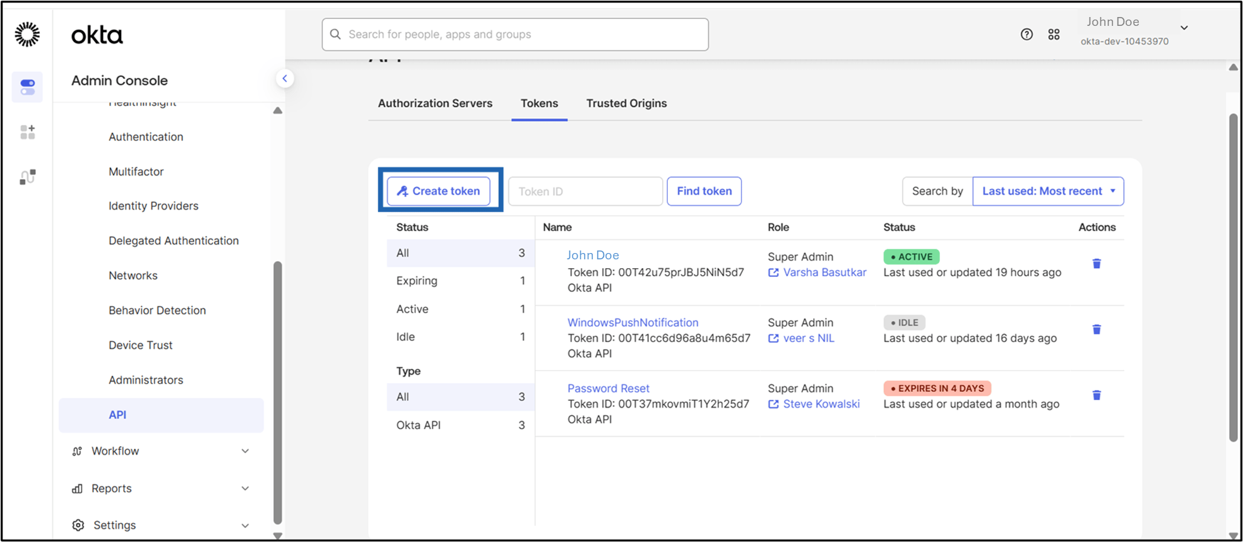Expand the Workflow section chevron
Viewport: 1243px width, 542px height.
point(245,451)
